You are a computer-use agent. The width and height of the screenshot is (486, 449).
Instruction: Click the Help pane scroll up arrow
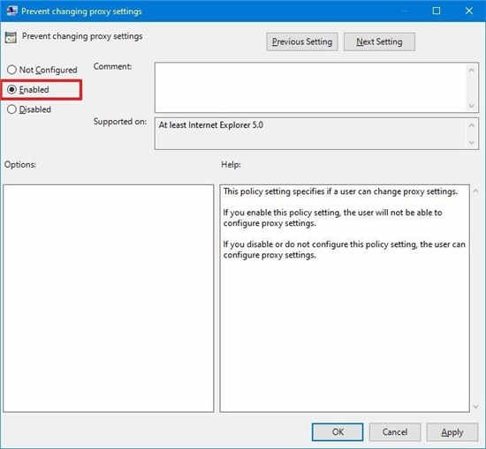[475, 191]
